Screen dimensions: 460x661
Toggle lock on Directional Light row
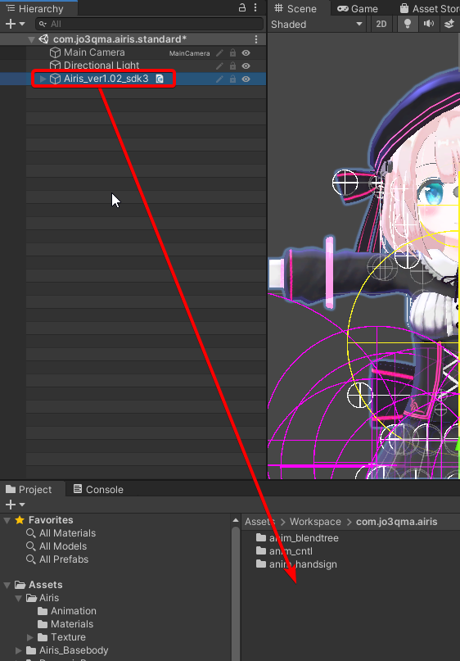[232, 66]
